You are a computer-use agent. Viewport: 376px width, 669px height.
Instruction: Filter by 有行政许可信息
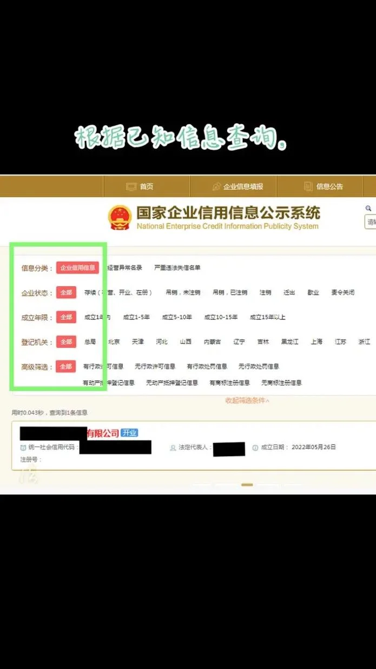pyautogui.click(x=103, y=366)
